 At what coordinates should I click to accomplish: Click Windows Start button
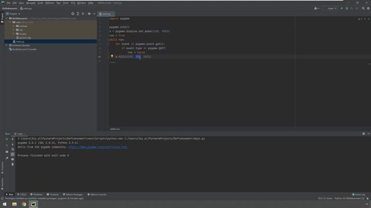coord(5,204)
